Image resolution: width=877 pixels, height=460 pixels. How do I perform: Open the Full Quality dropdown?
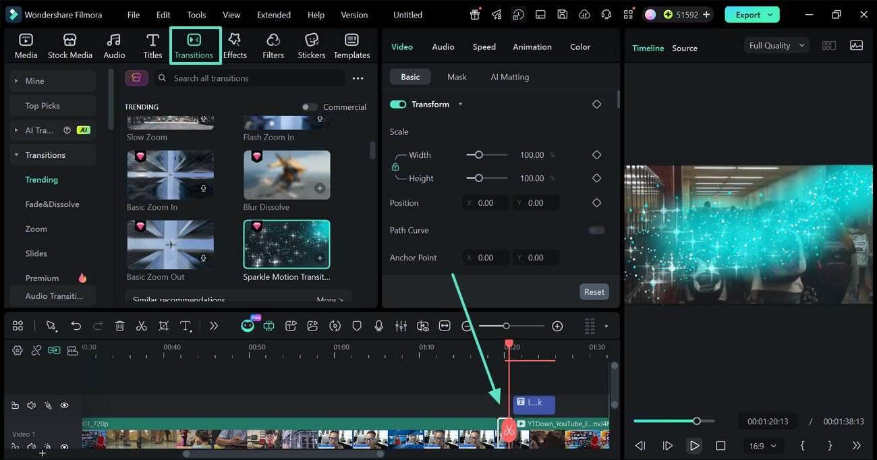(x=776, y=45)
